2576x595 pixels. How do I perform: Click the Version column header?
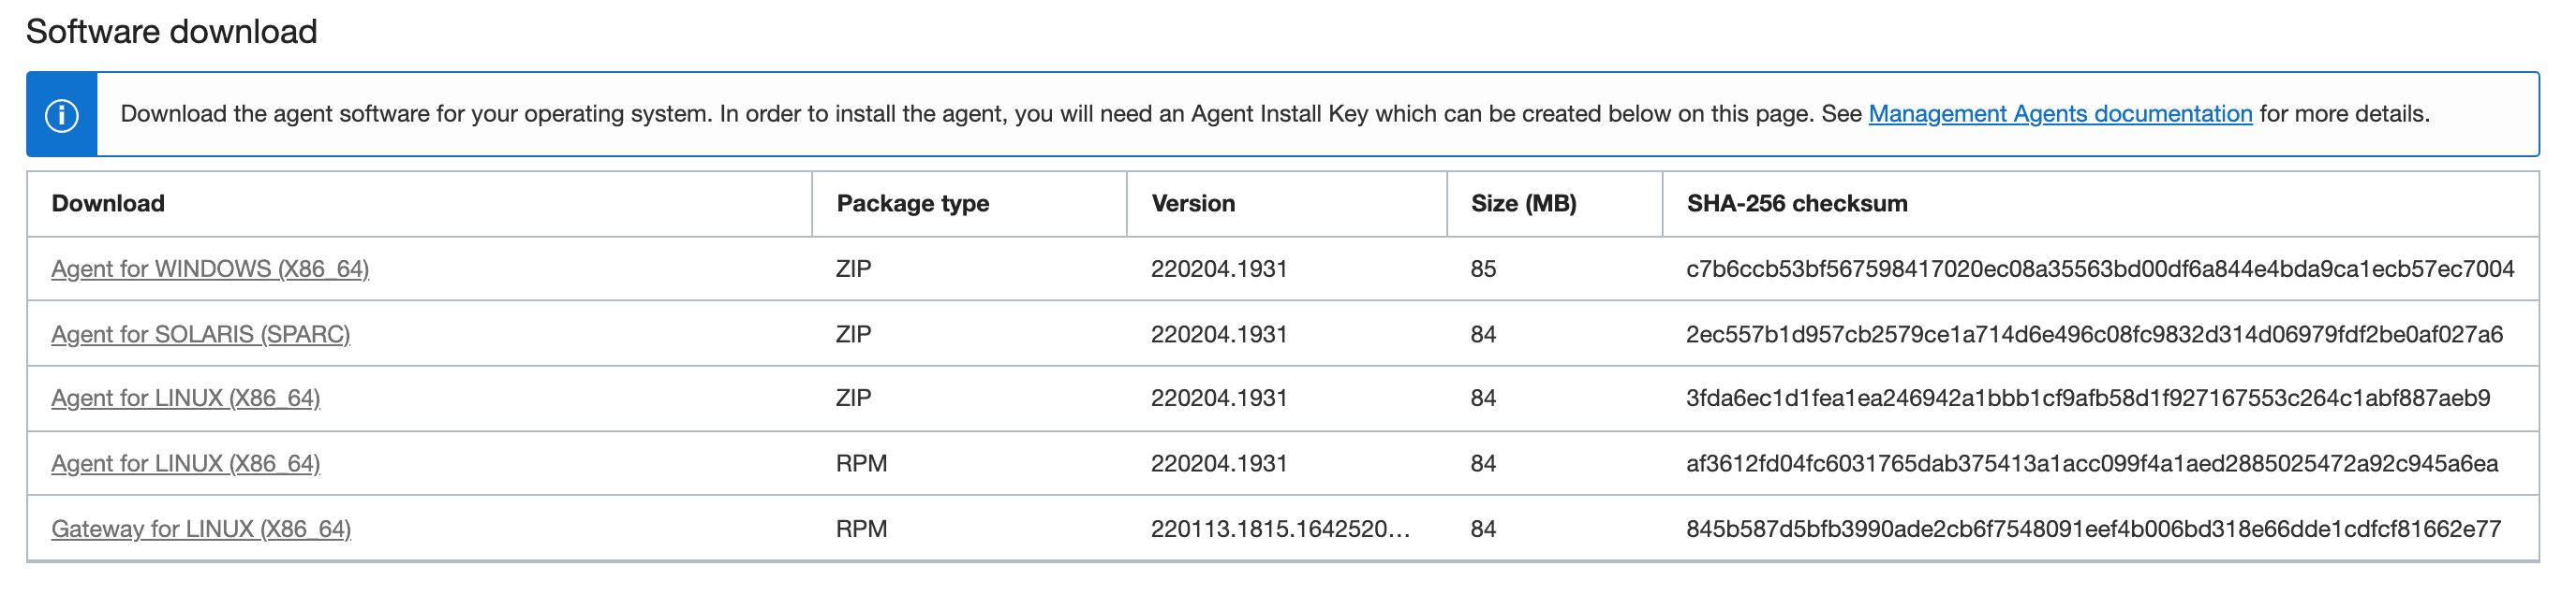click(1194, 203)
